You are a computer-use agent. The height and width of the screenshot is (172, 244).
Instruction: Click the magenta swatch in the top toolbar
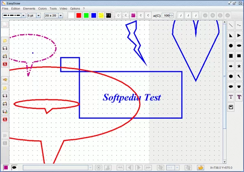pyautogui.click(x=133, y=15)
